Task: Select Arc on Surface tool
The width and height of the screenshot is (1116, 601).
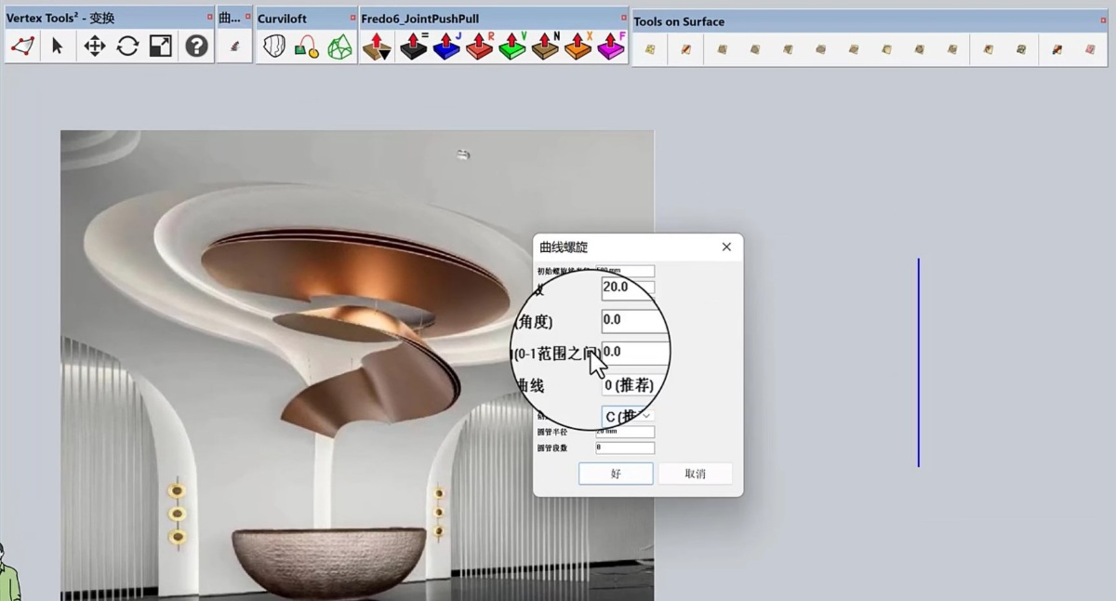Action: pos(886,49)
